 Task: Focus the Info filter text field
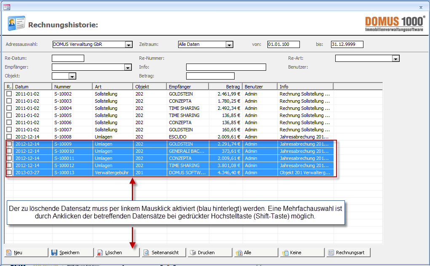pos(226,67)
